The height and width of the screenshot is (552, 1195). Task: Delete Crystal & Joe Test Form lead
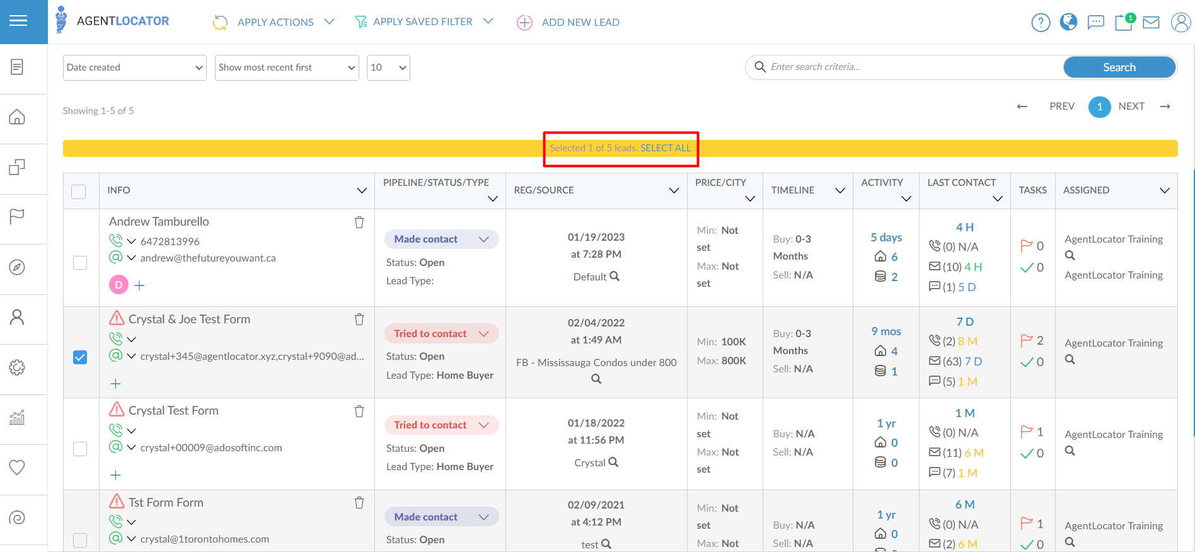(x=359, y=319)
